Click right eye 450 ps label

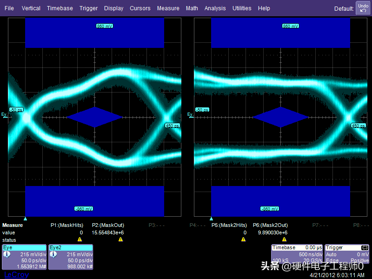pyautogui.click(x=359, y=126)
